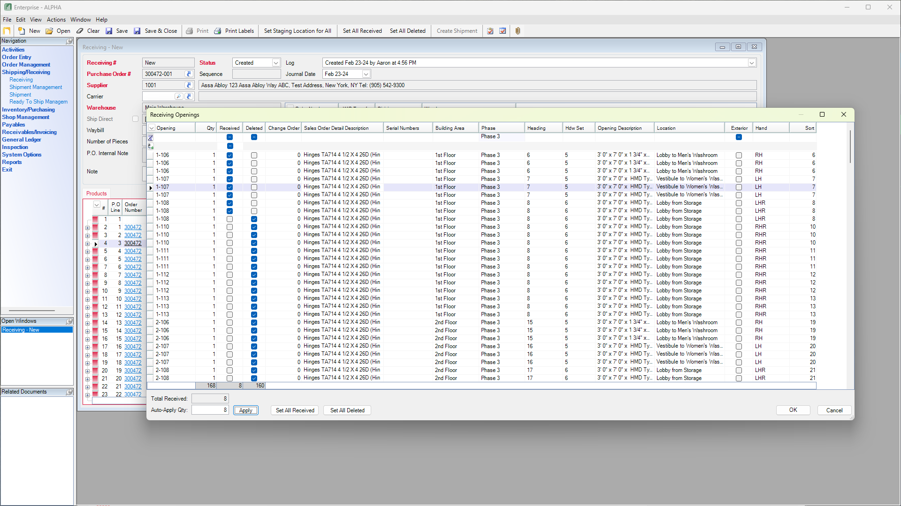Screen dimensions: 901x506
Task: Open the Status dropdown
Action: (276, 63)
